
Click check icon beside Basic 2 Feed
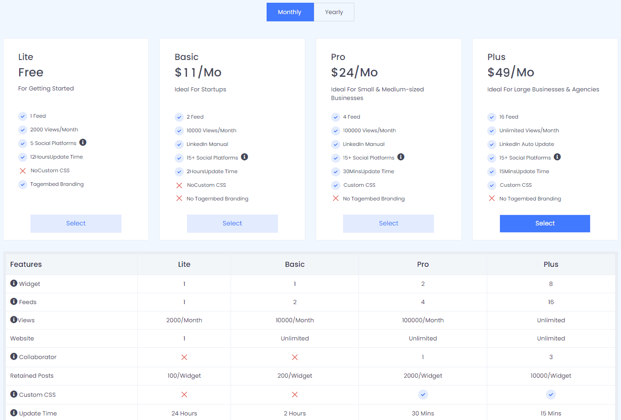tap(179, 117)
